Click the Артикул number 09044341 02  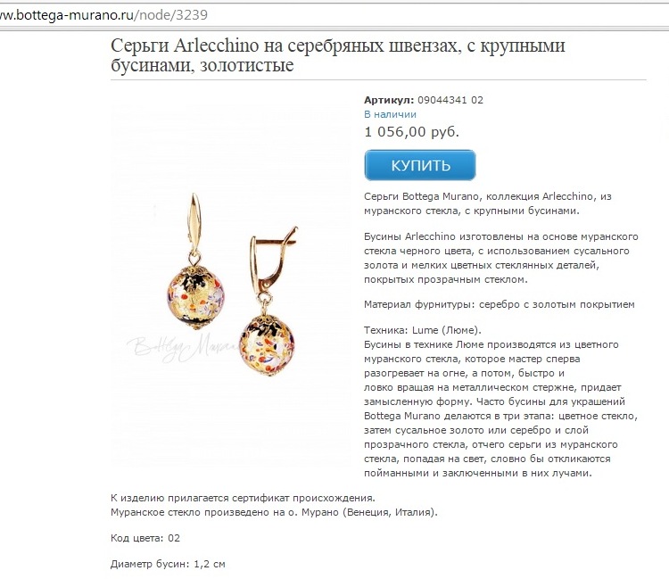pyautogui.click(x=450, y=100)
